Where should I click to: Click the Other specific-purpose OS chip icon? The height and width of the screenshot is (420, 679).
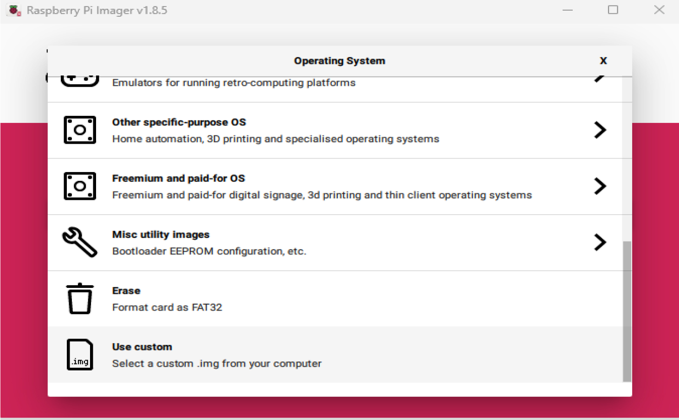[80, 130]
